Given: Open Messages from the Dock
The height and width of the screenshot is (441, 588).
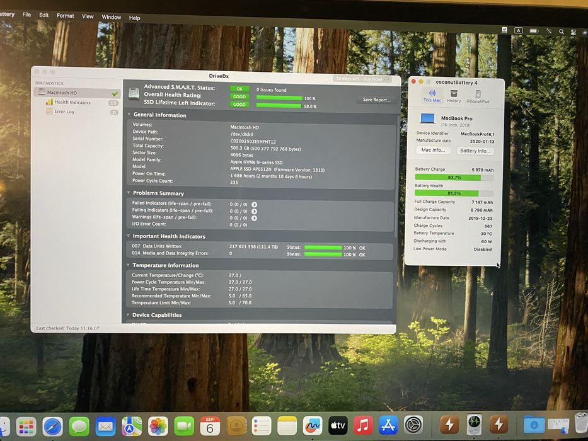Looking at the screenshot, I should [x=79, y=427].
